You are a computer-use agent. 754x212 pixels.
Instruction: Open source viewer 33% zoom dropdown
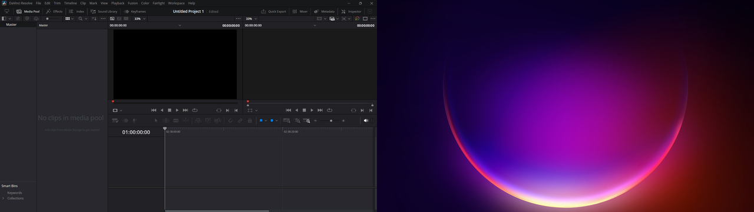pos(140,19)
